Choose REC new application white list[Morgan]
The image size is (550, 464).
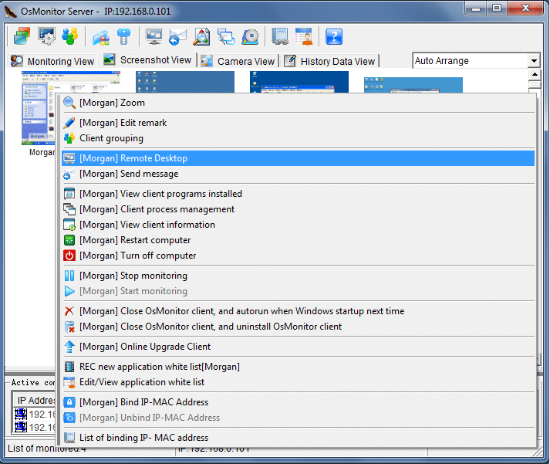299,366
